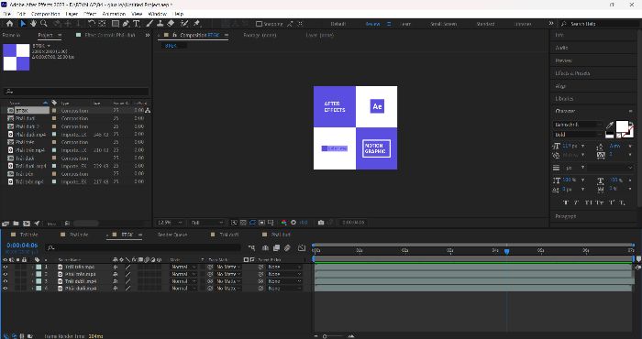Click the blue current-time indicator on the timeline ruler

pyautogui.click(x=506, y=251)
